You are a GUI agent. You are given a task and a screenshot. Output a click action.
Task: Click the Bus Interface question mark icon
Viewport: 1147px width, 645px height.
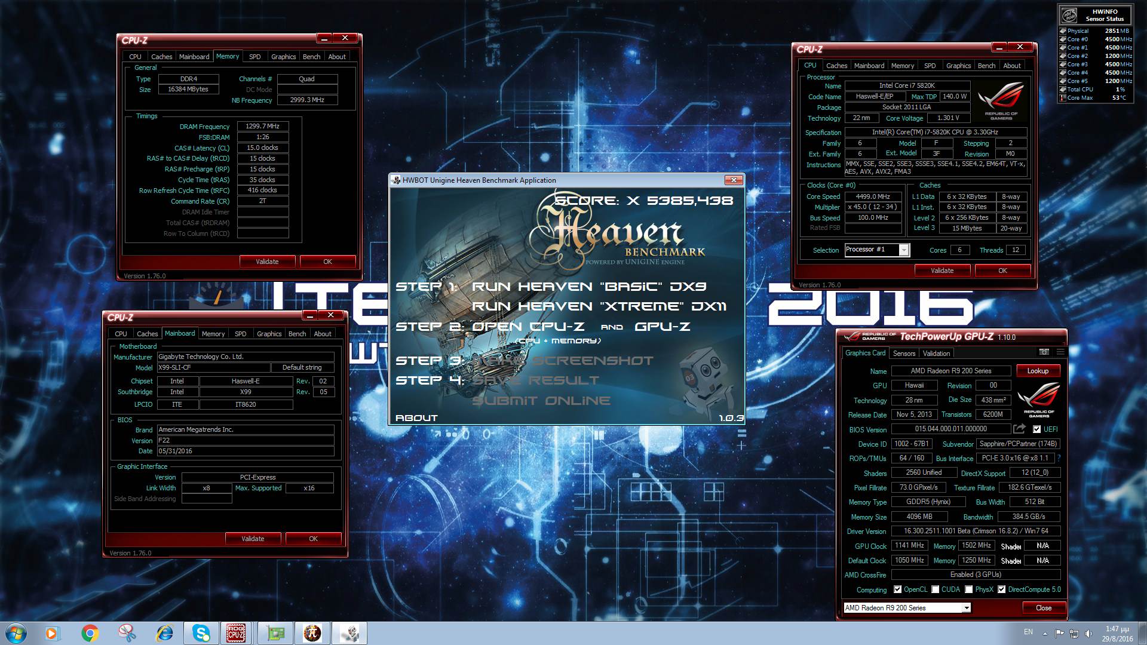[x=1059, y=458]
